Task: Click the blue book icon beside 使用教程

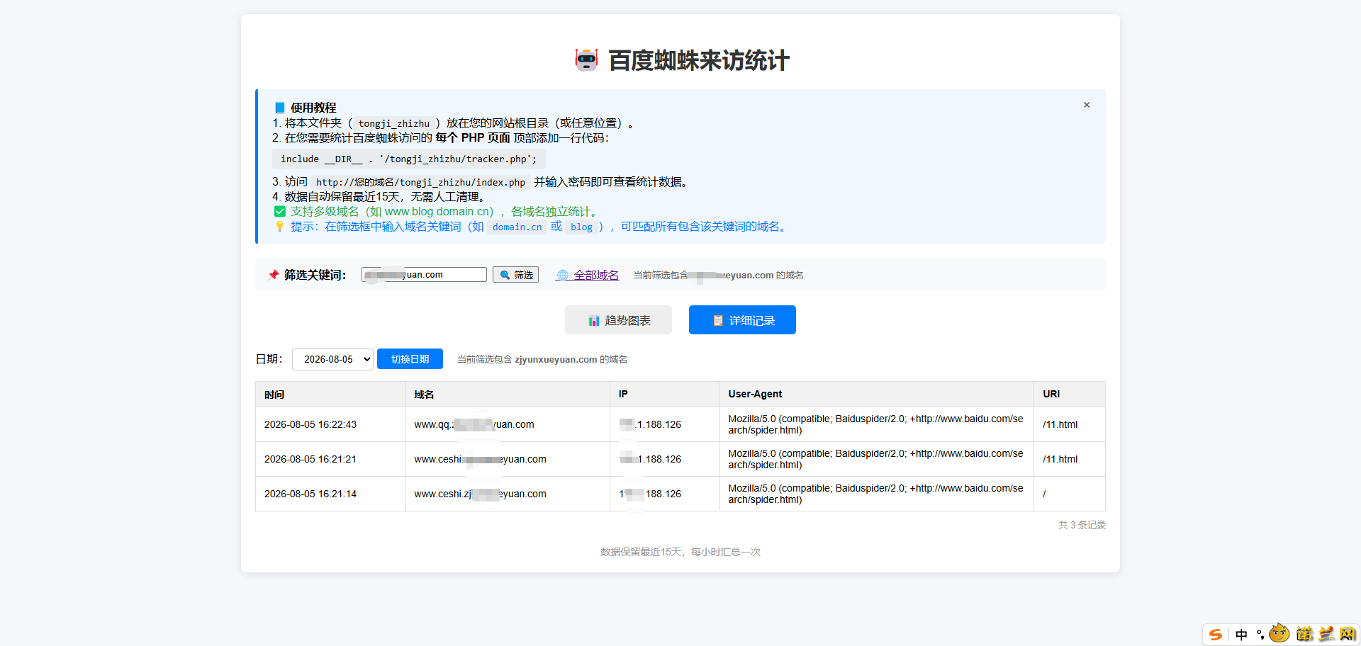Action: [x=279, y=108]
